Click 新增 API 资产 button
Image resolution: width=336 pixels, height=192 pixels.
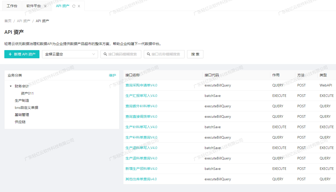coord(22,54)
